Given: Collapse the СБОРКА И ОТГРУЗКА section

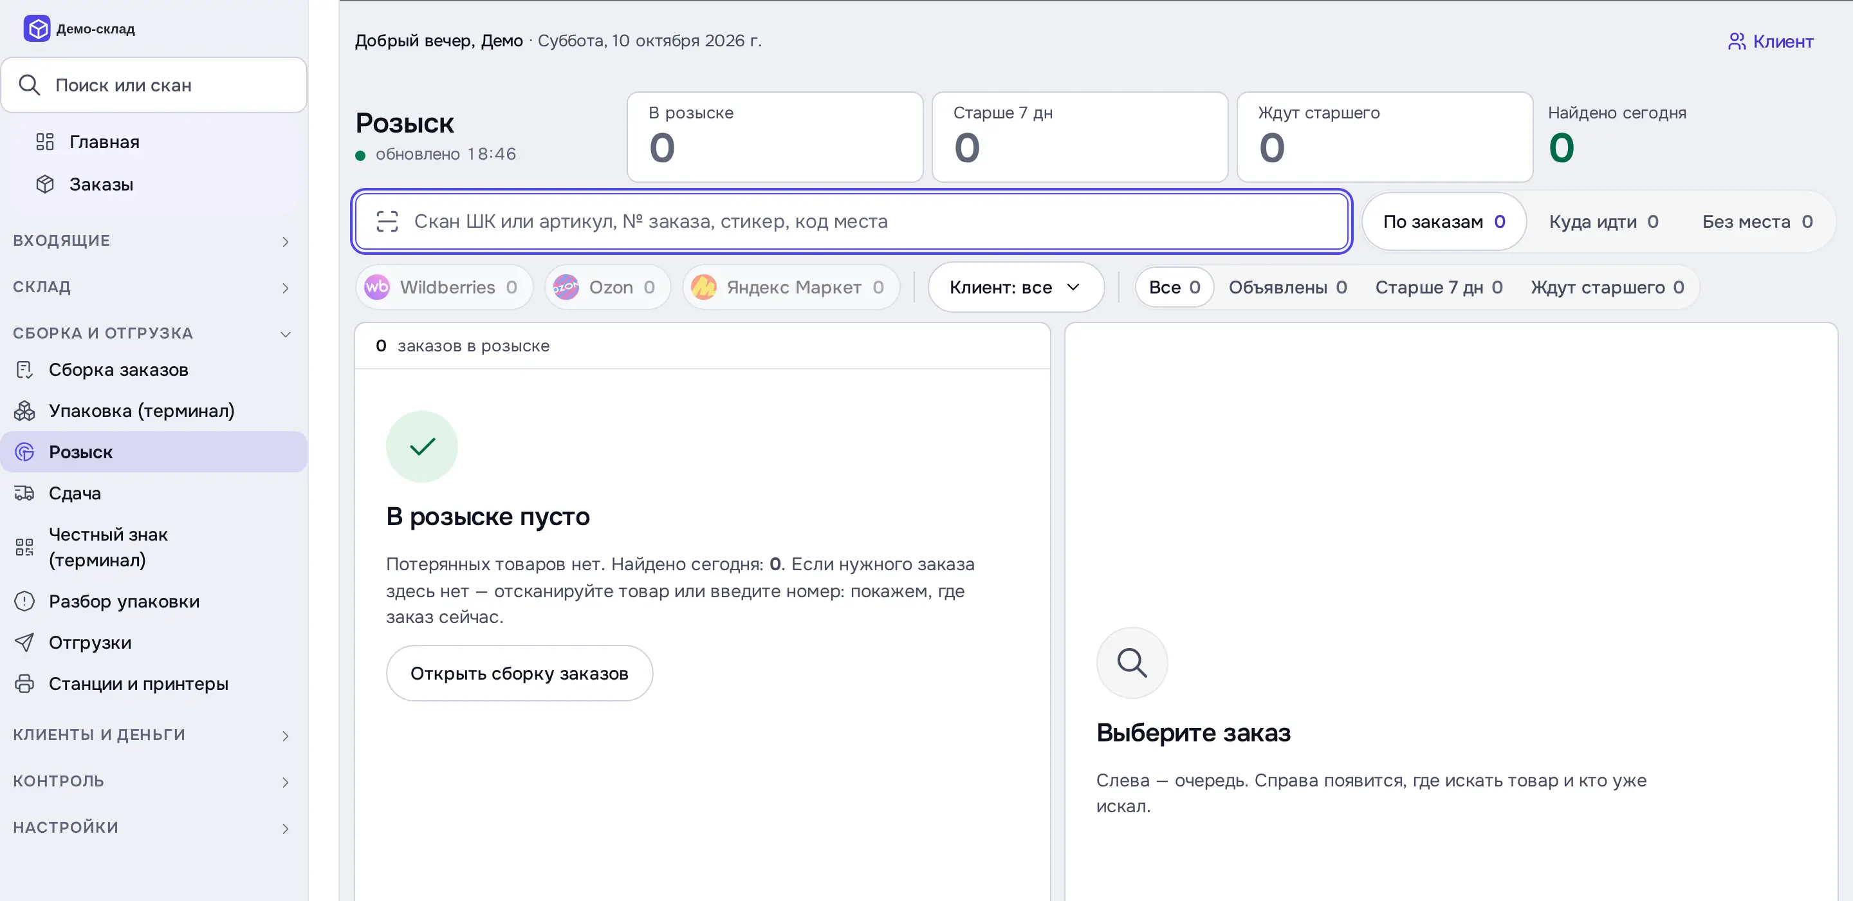Looking at the screenshot, I should [x=153, y=333].
